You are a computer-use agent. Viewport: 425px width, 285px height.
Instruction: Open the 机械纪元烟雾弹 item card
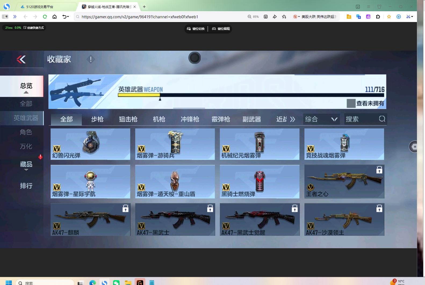[x=260, y=144]
